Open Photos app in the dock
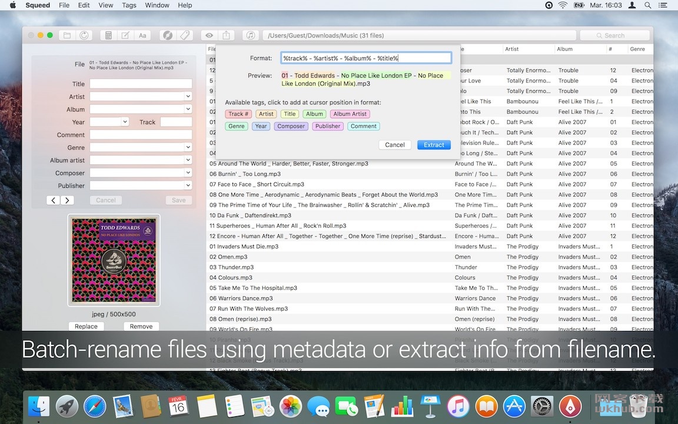The image size is (678, 424). (x=290, y=407)
